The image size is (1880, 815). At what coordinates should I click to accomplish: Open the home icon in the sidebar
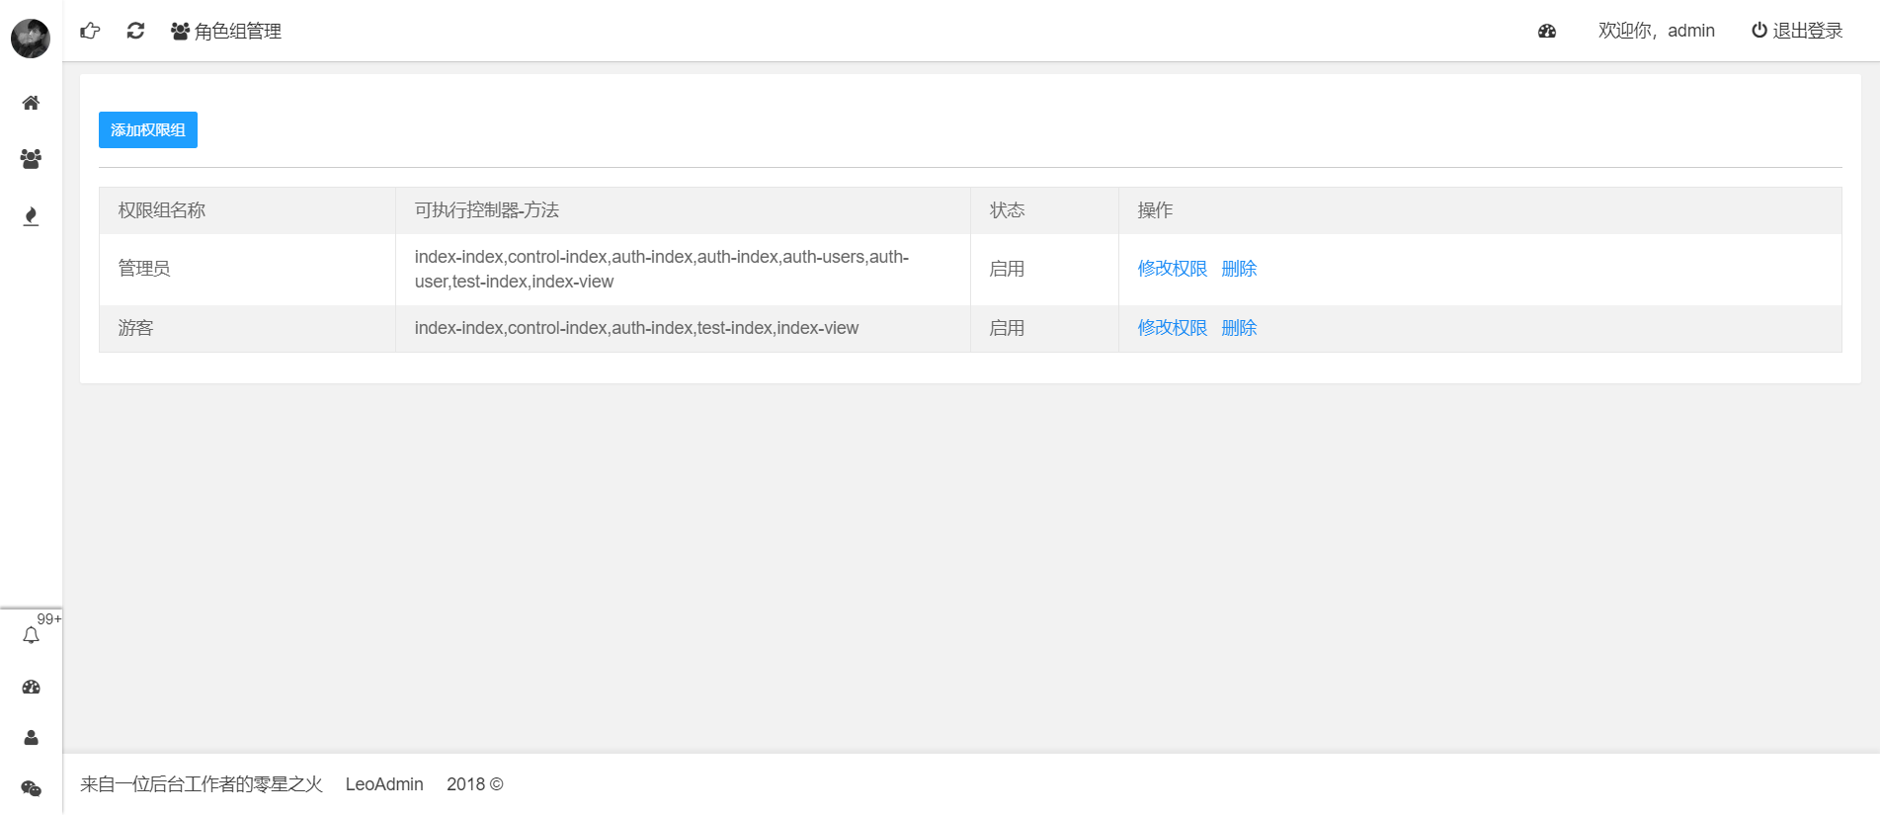pyautogui.click(x=31, y=103)
